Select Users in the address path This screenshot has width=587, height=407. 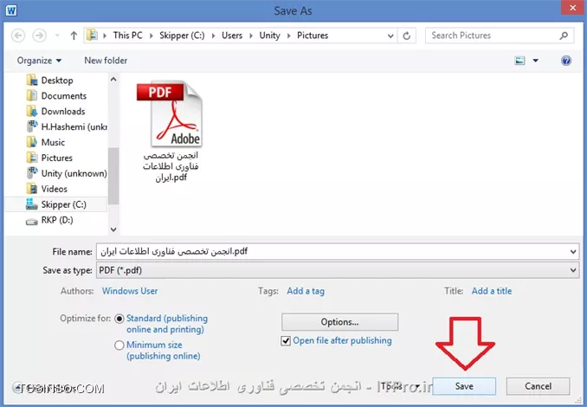click(232, 36)
